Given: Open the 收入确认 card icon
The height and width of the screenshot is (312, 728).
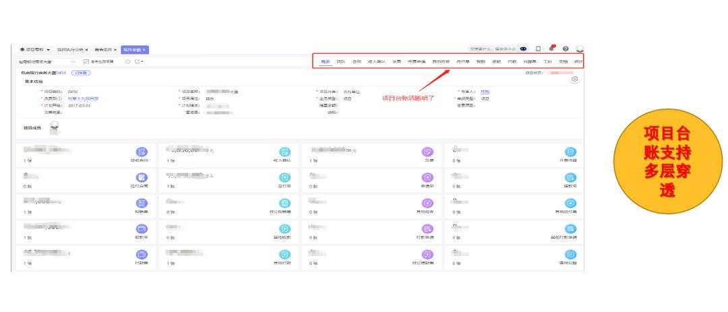Looking at the screenshot, I should [284, 152].
